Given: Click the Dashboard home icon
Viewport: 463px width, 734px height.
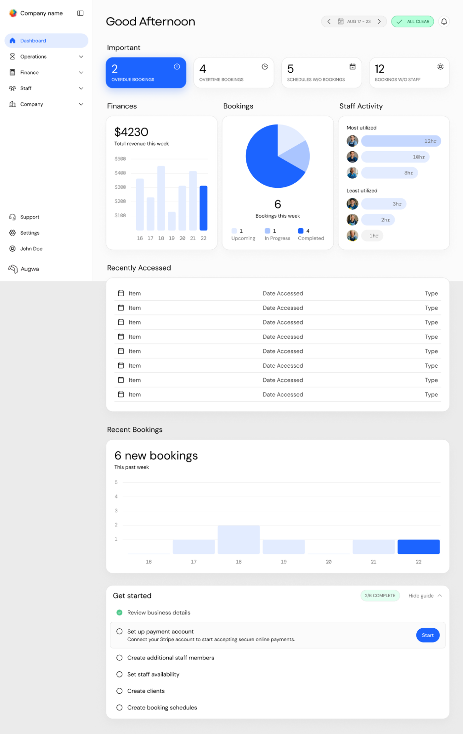Looking at the screenshot, I should tap(13, 41).
